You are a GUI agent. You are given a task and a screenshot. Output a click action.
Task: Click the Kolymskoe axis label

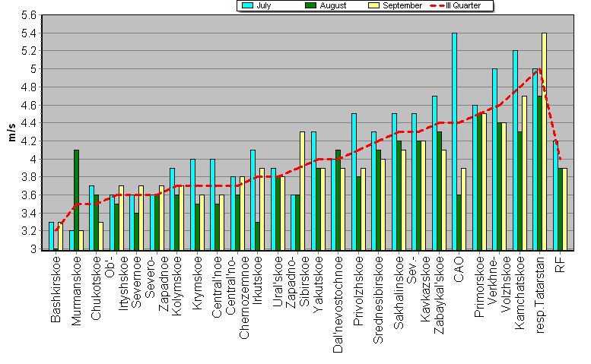tap(176, 286)
